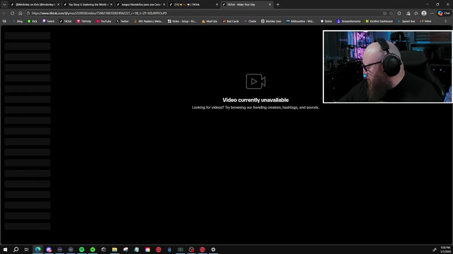Open the TikFinity bookmark

84,21
